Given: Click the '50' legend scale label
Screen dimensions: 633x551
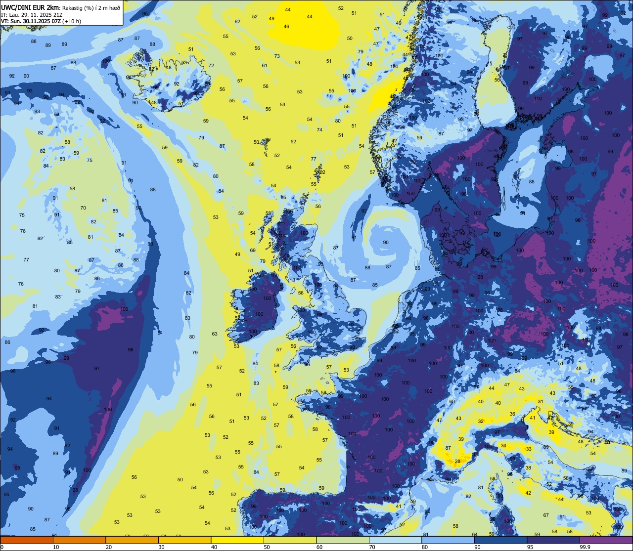Looking at the screenshot, I should point(267,547).
